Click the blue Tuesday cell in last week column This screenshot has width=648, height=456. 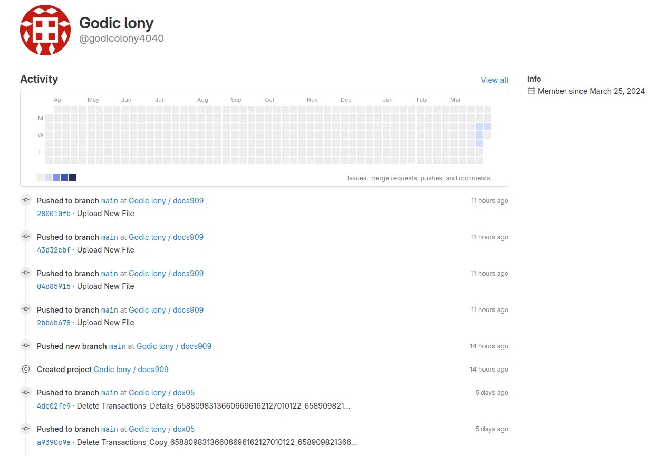tap(488, 127)
